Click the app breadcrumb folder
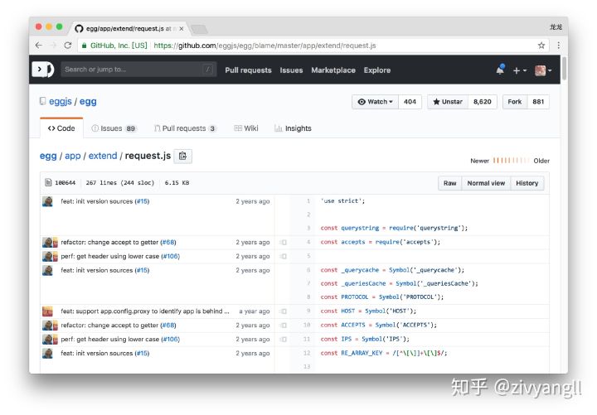597x415 pixels. tap(73, 156)
